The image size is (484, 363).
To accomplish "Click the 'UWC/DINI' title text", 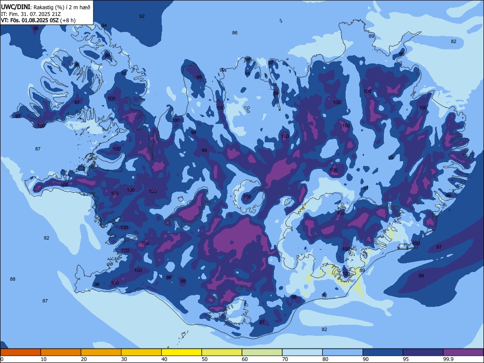I will (15, 7).
